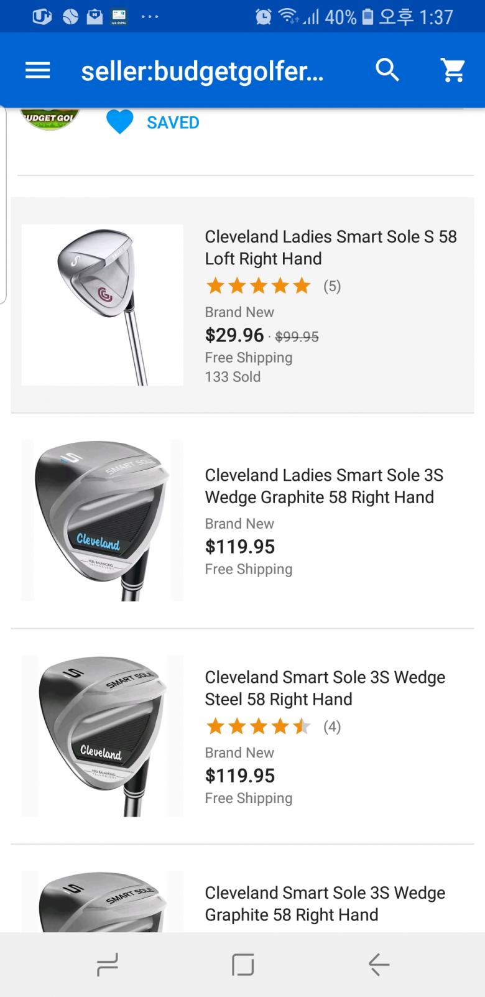Tap the Ladies Smart Sole S wedge thumbnail

(103, 305)
